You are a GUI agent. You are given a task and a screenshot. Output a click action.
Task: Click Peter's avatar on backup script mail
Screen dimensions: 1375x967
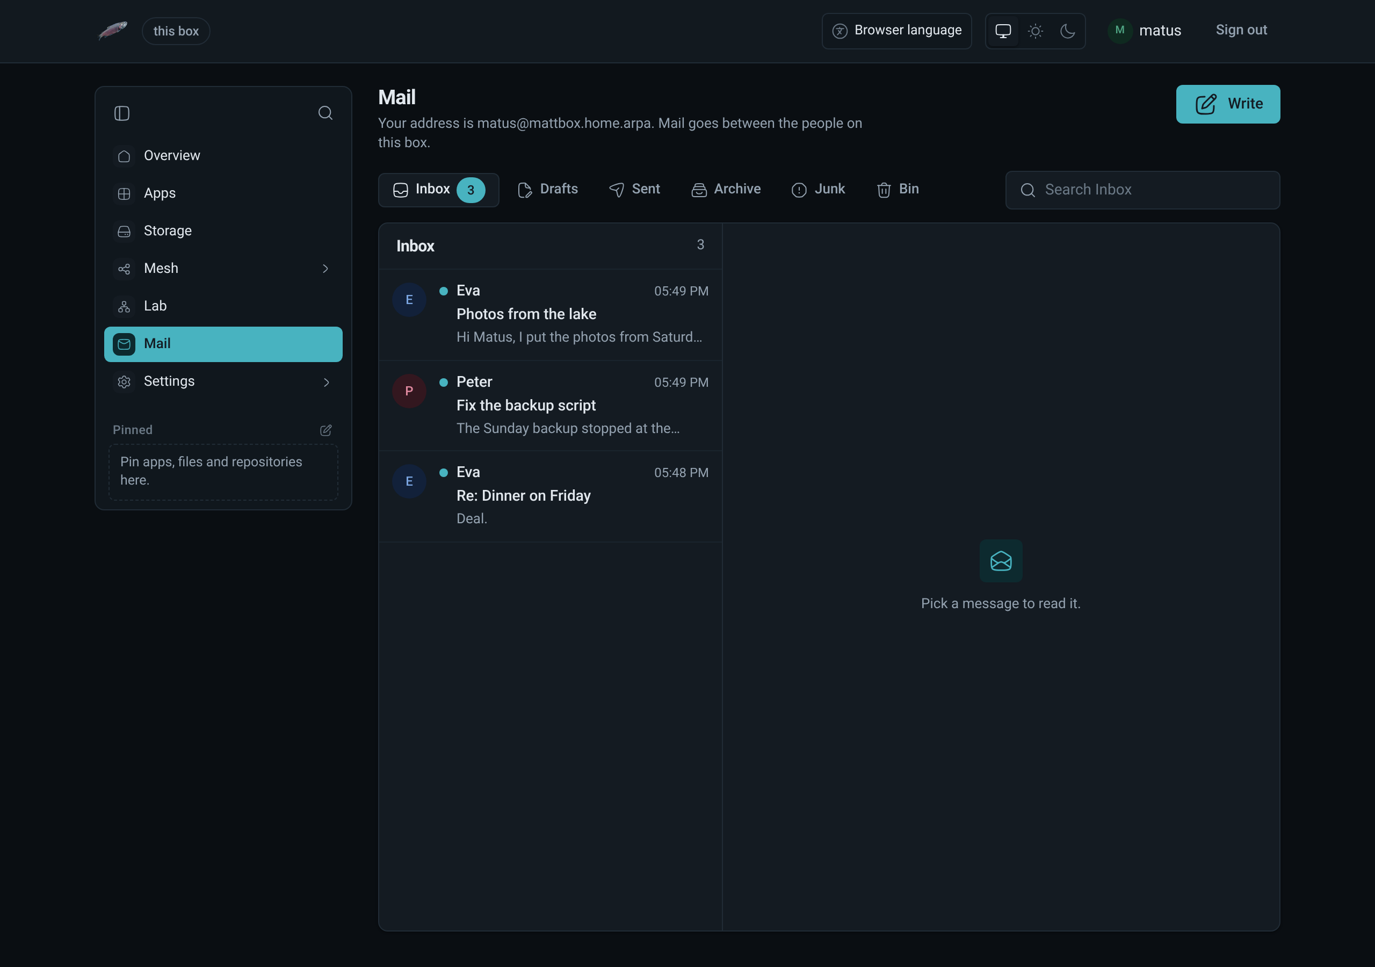[x=409, y=391]
